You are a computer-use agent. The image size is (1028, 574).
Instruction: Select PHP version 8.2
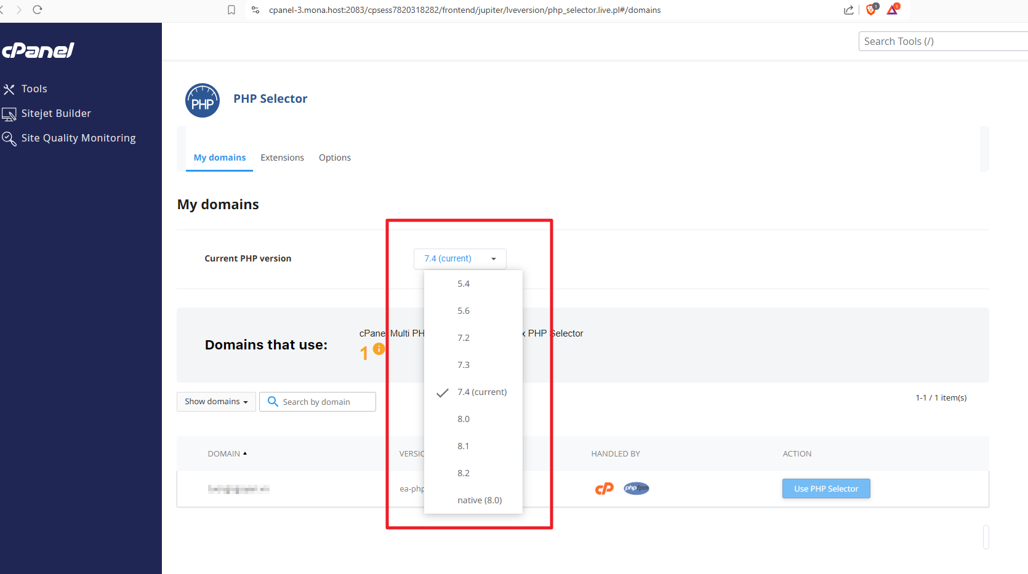point(473,473)
